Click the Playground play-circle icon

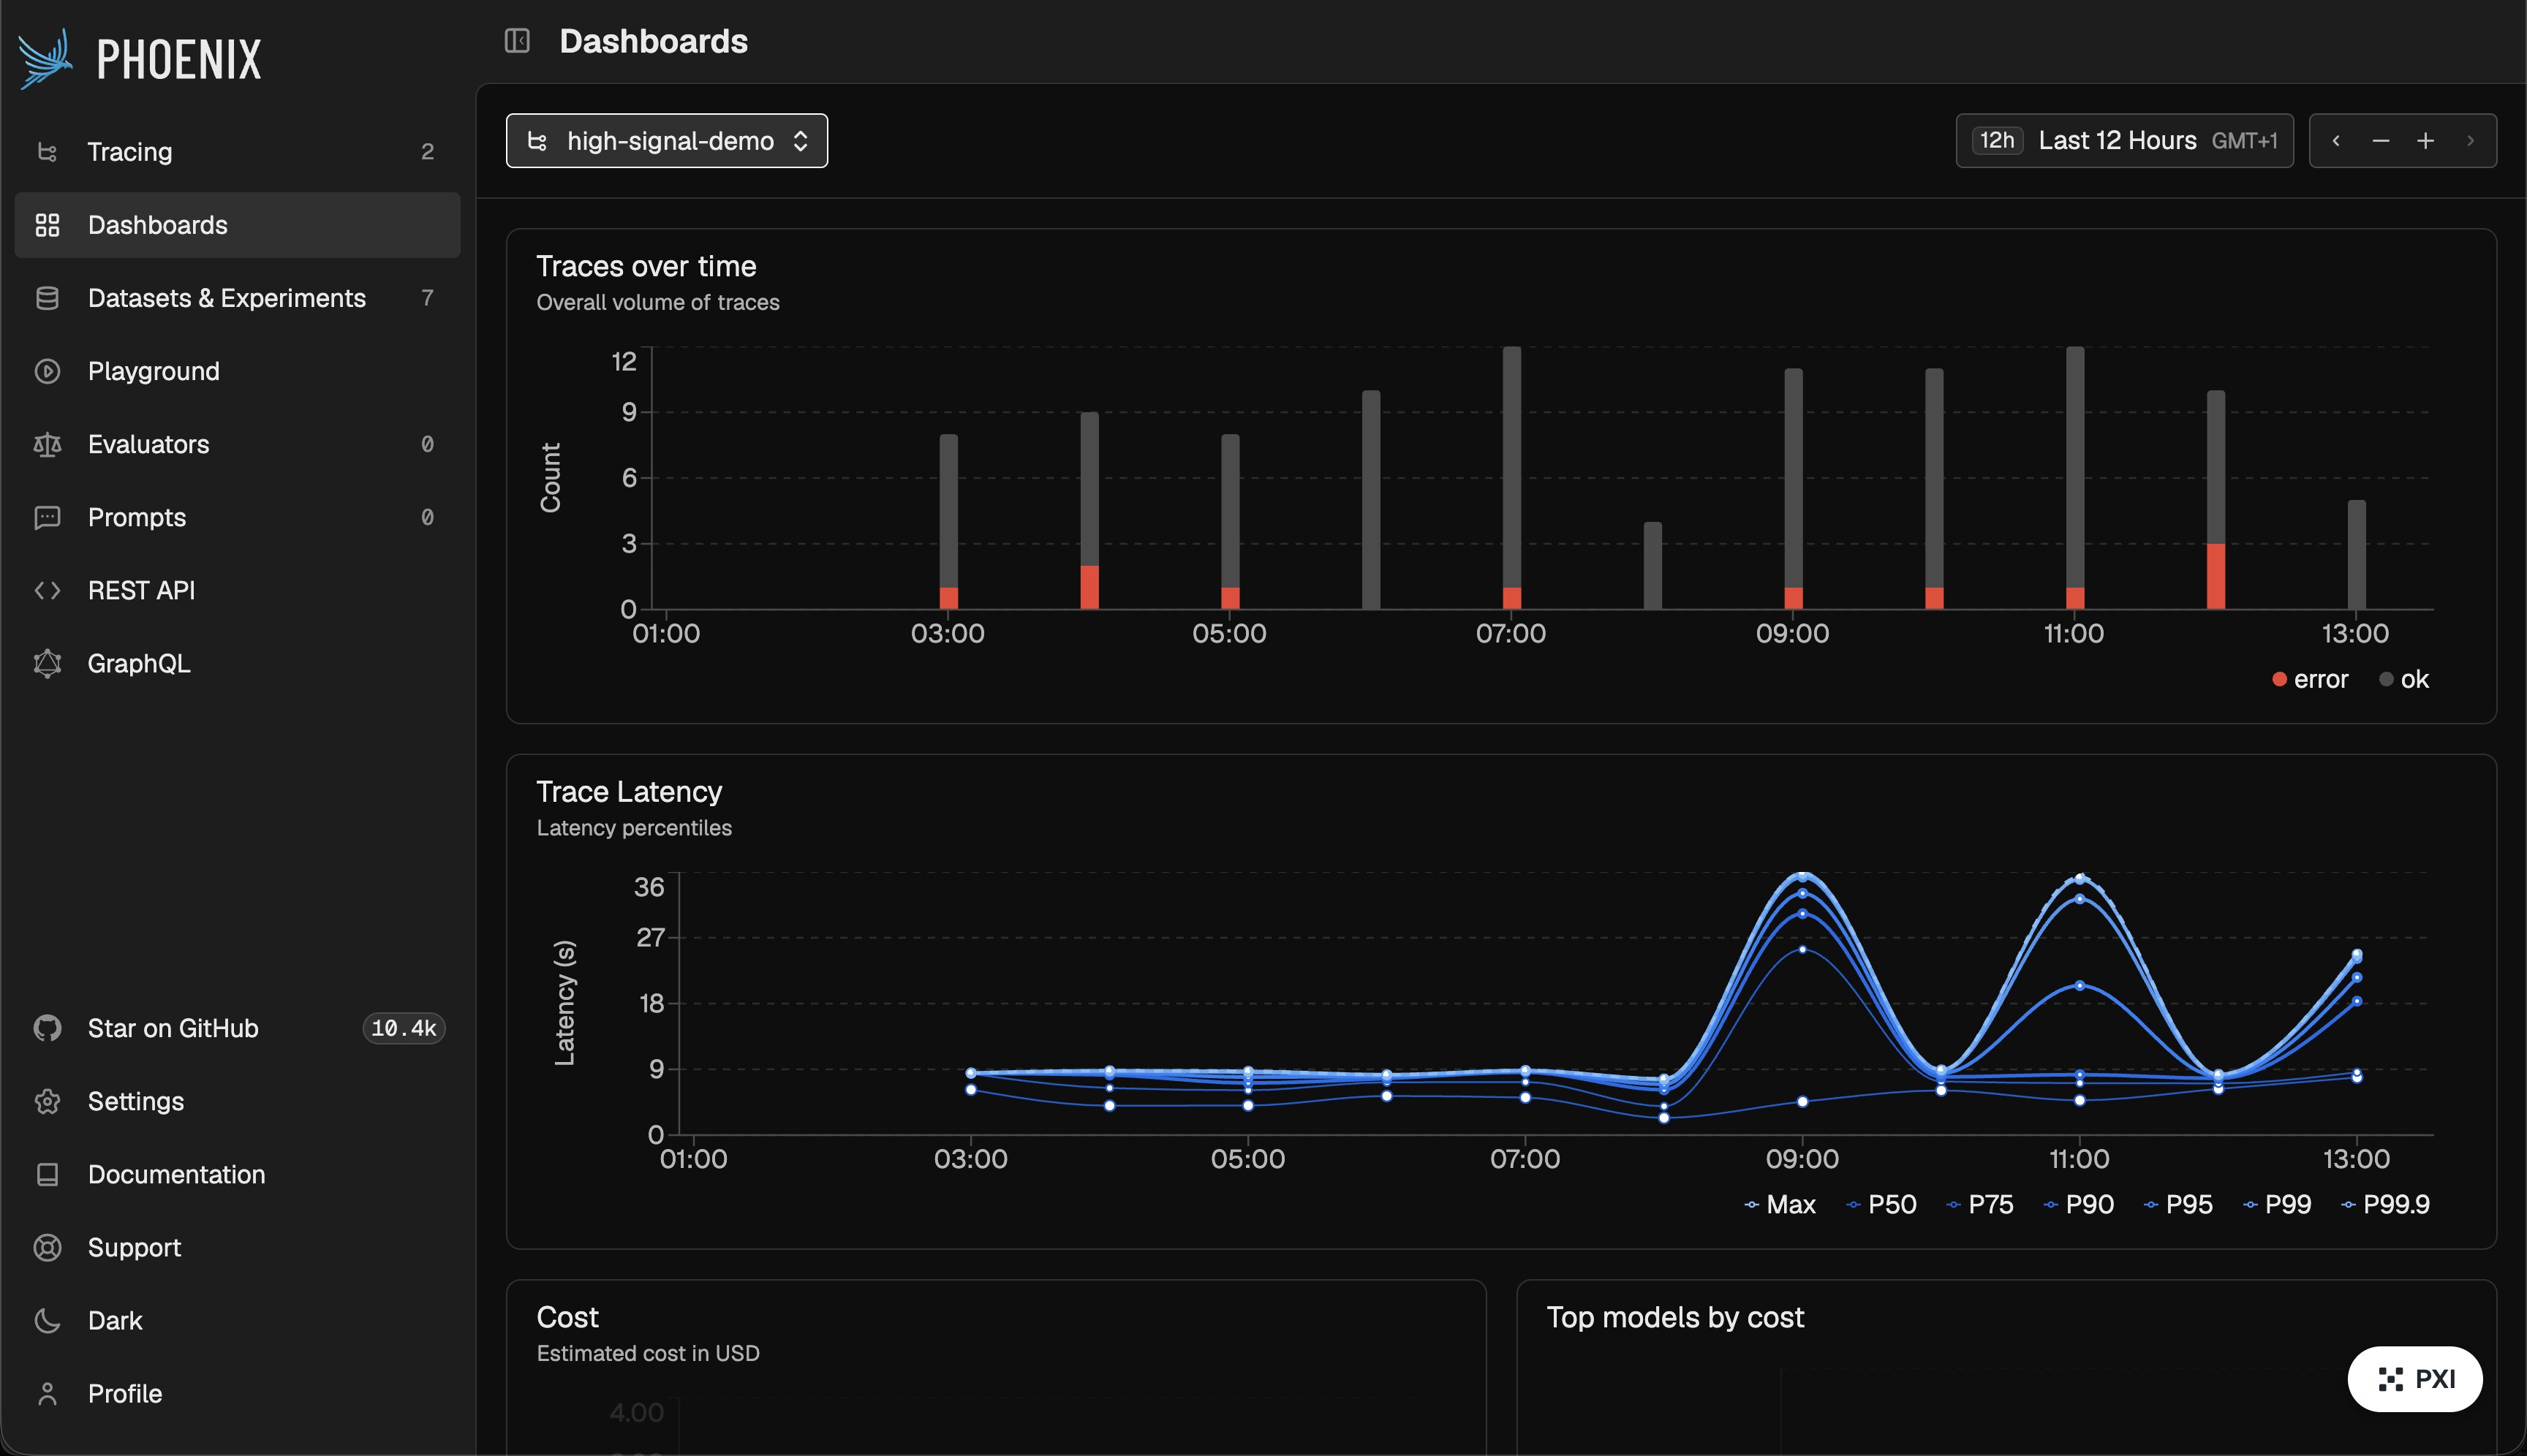point(47,371)
